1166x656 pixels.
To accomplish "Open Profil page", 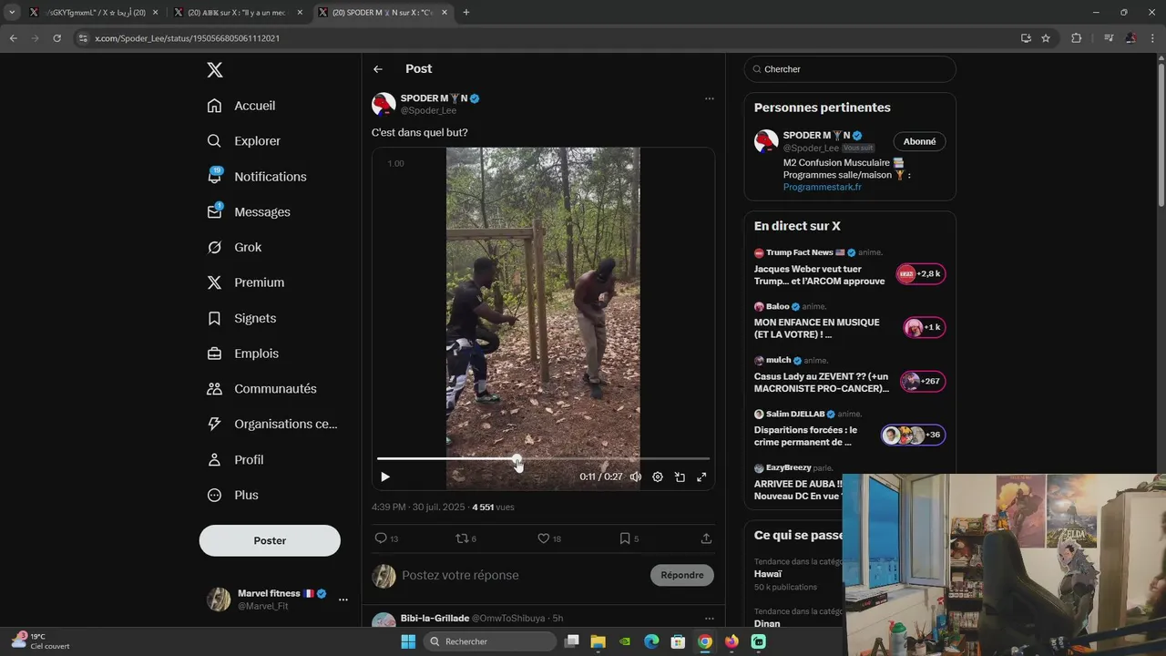I will point(235,459).
